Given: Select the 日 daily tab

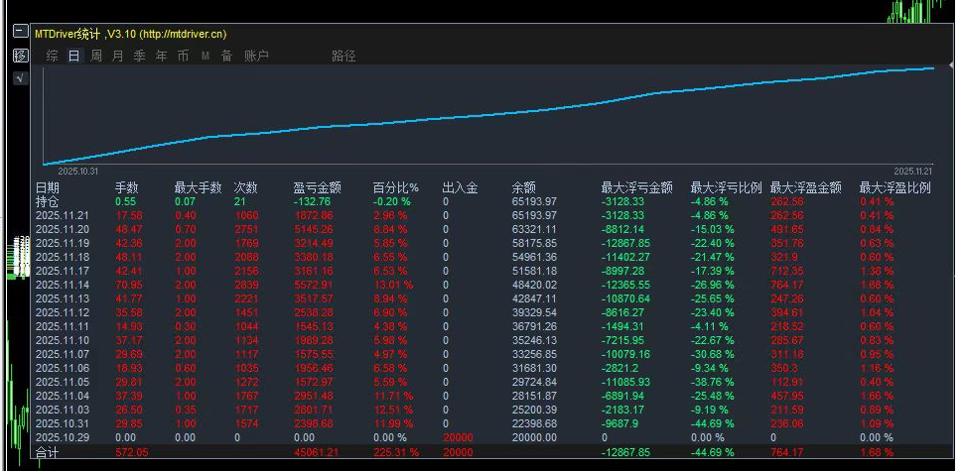Looking at the screenshot, I should [73, 56].
